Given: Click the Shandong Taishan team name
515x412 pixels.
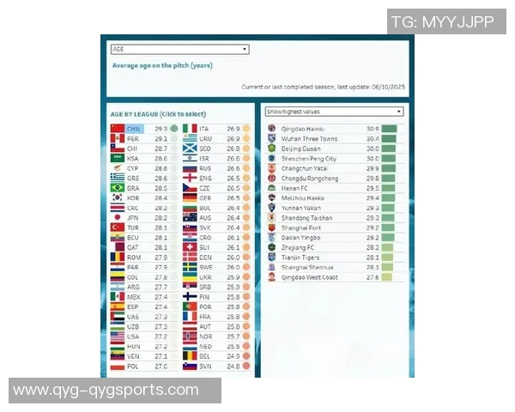Looking at the screenshot, I should [307, 218].
